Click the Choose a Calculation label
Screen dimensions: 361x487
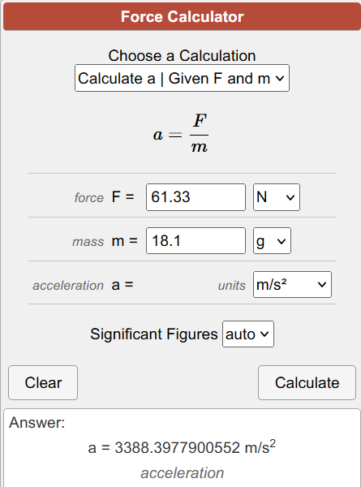182,55
